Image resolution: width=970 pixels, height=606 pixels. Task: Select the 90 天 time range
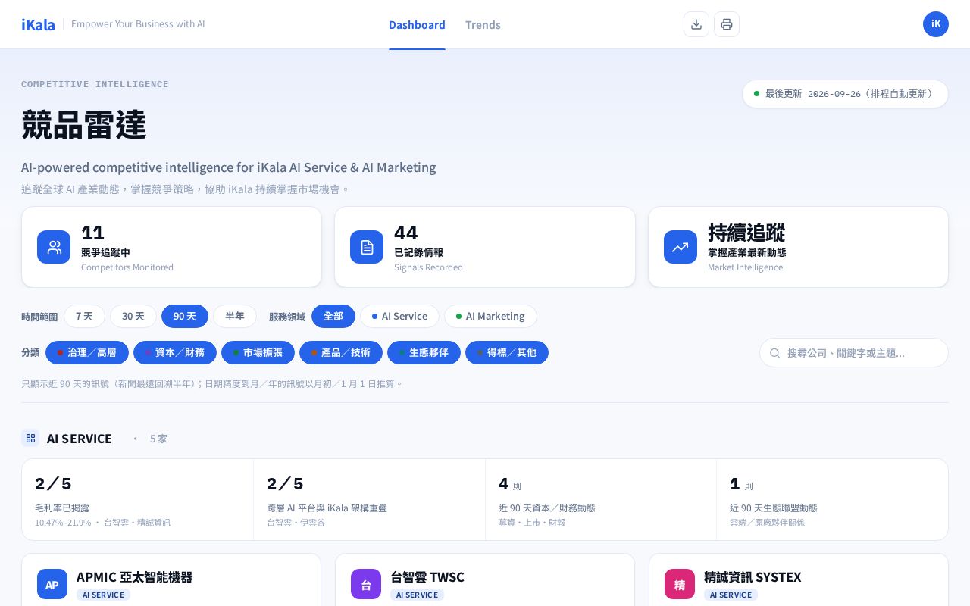click(x=185, y=316)
